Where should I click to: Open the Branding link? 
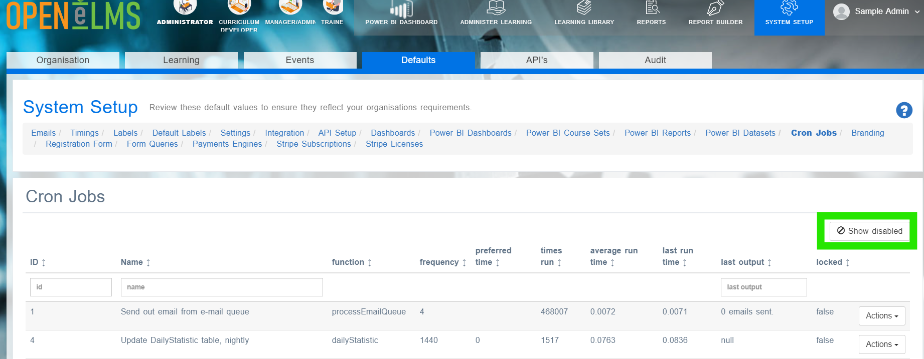click(868, 133)
